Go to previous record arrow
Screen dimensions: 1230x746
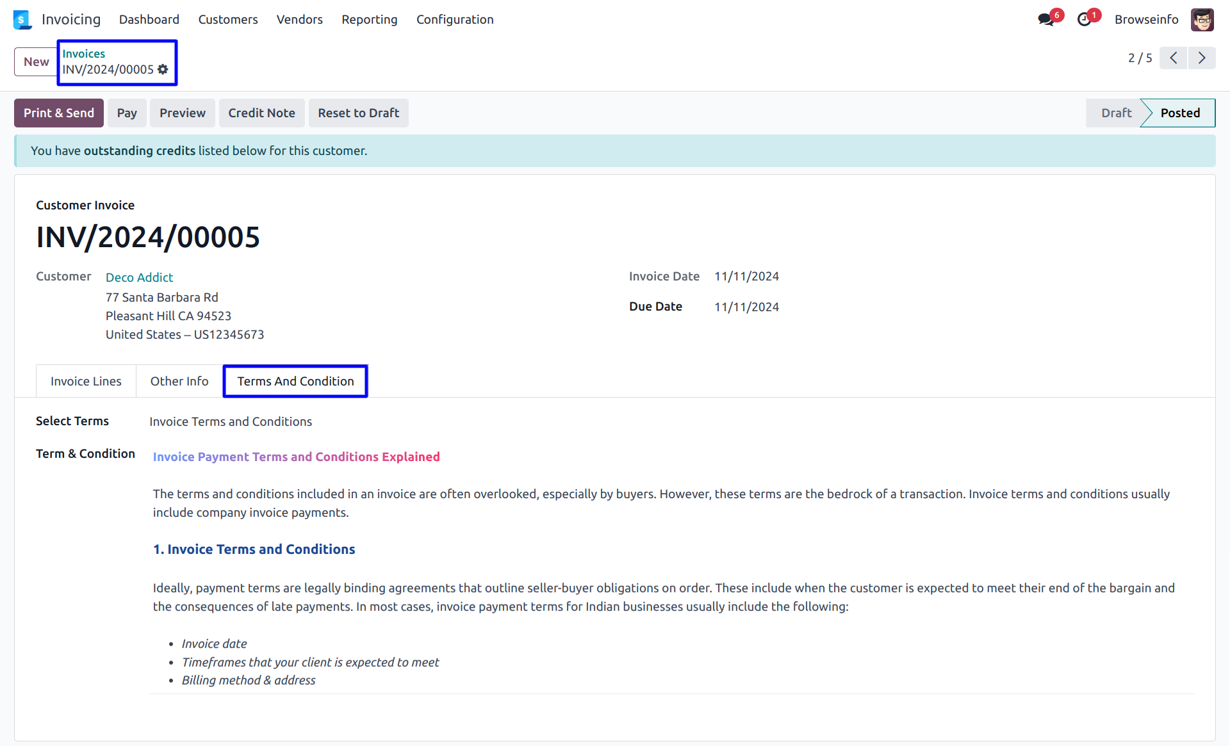(1173, 58)
